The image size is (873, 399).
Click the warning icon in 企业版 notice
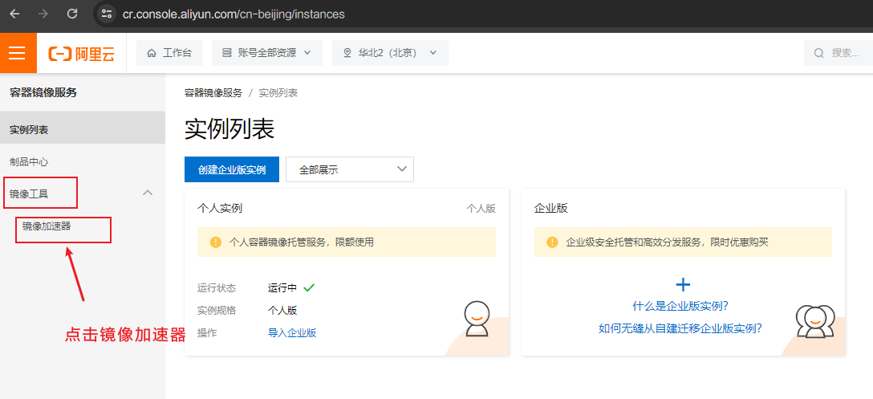(552, 242)
